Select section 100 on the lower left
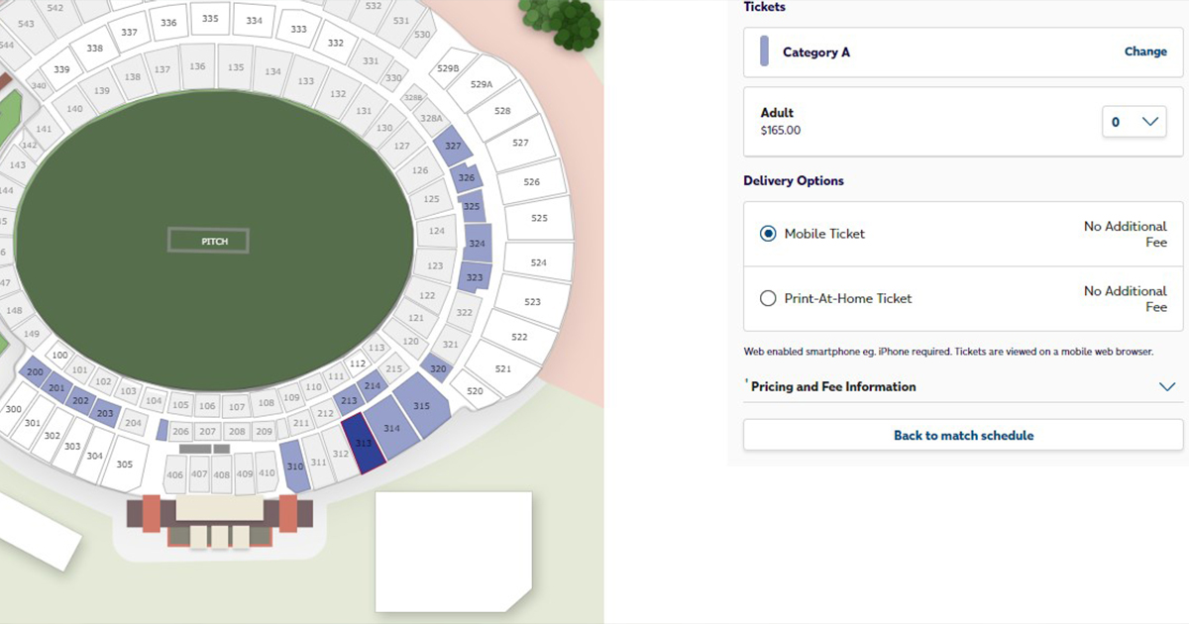This screenshot has width=1189, height=624. tap(59, 354)
